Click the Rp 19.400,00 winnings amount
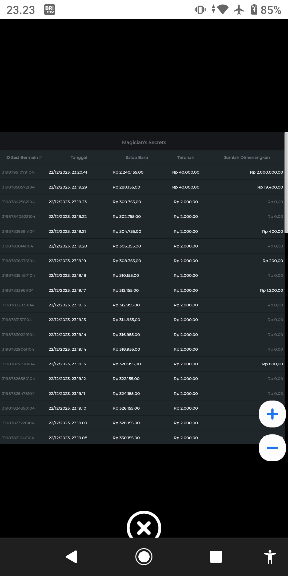The height and width of the screenshot is (576, 288). click(270, 187)
